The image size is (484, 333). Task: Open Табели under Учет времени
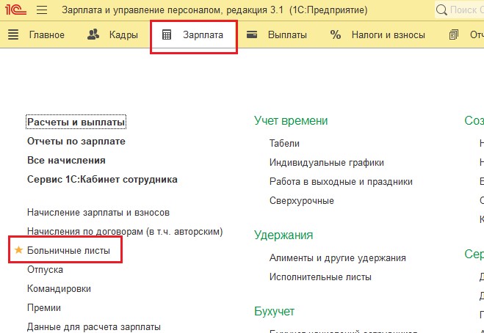pos(284,144)
